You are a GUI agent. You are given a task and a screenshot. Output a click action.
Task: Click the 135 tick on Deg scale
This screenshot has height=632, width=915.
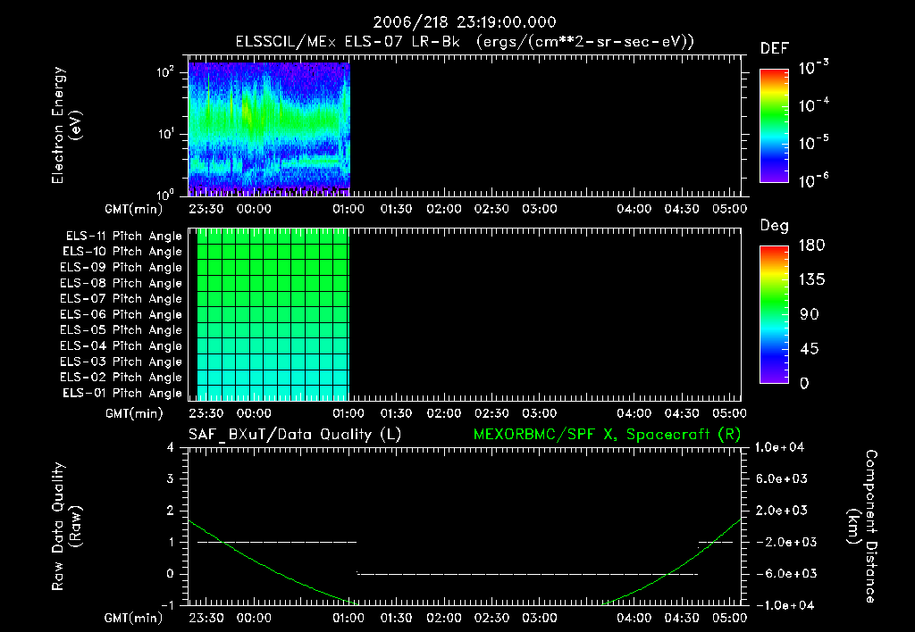(x=812, y=279)
